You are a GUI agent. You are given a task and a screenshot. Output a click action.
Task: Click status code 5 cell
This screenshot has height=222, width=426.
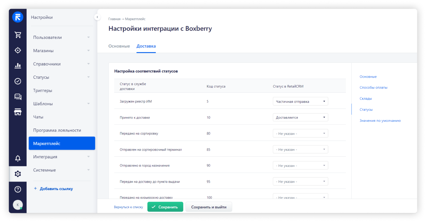(x=207, y=101)
